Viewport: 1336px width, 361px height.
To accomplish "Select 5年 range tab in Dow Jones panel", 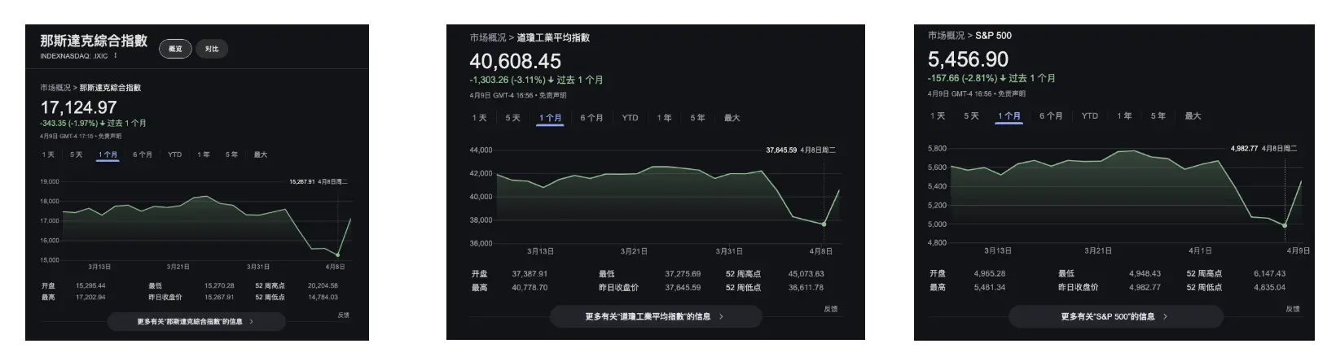I will (x=698, y=118).
